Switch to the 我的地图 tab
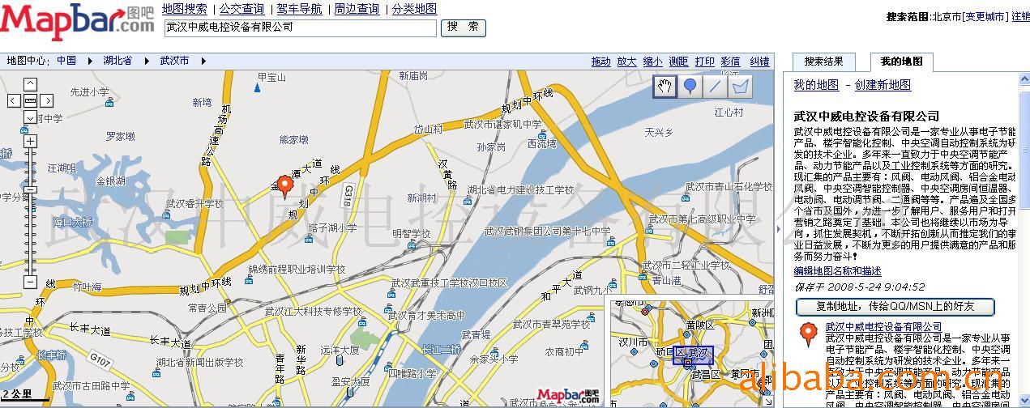Image resolution: width=1030 pixels, height=408 pixels. tap(901, 62)
